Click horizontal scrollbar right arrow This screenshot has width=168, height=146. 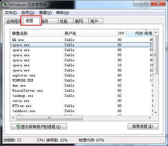(x=150, y=118)
